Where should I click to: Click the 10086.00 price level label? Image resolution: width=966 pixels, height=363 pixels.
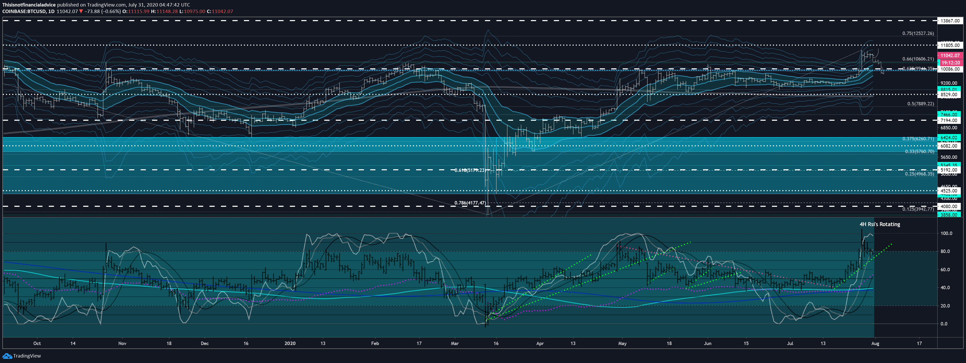950,69
